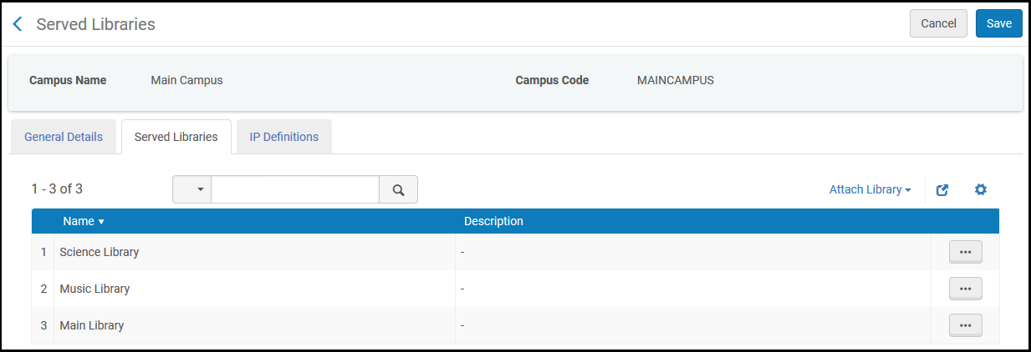Image resolution: width=1031 pixels, height=352 pixels.
Task: Select the Science Library row name
Action: (x=100, y=252)
